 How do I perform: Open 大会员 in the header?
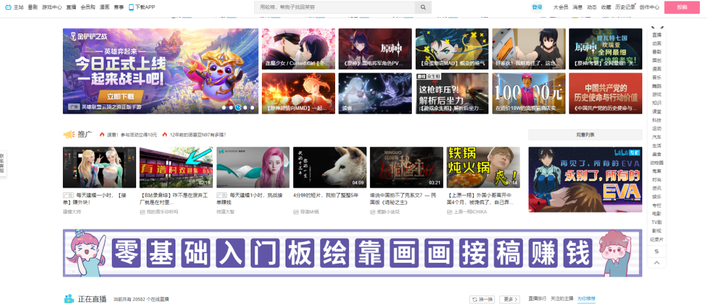click(560, 7)
